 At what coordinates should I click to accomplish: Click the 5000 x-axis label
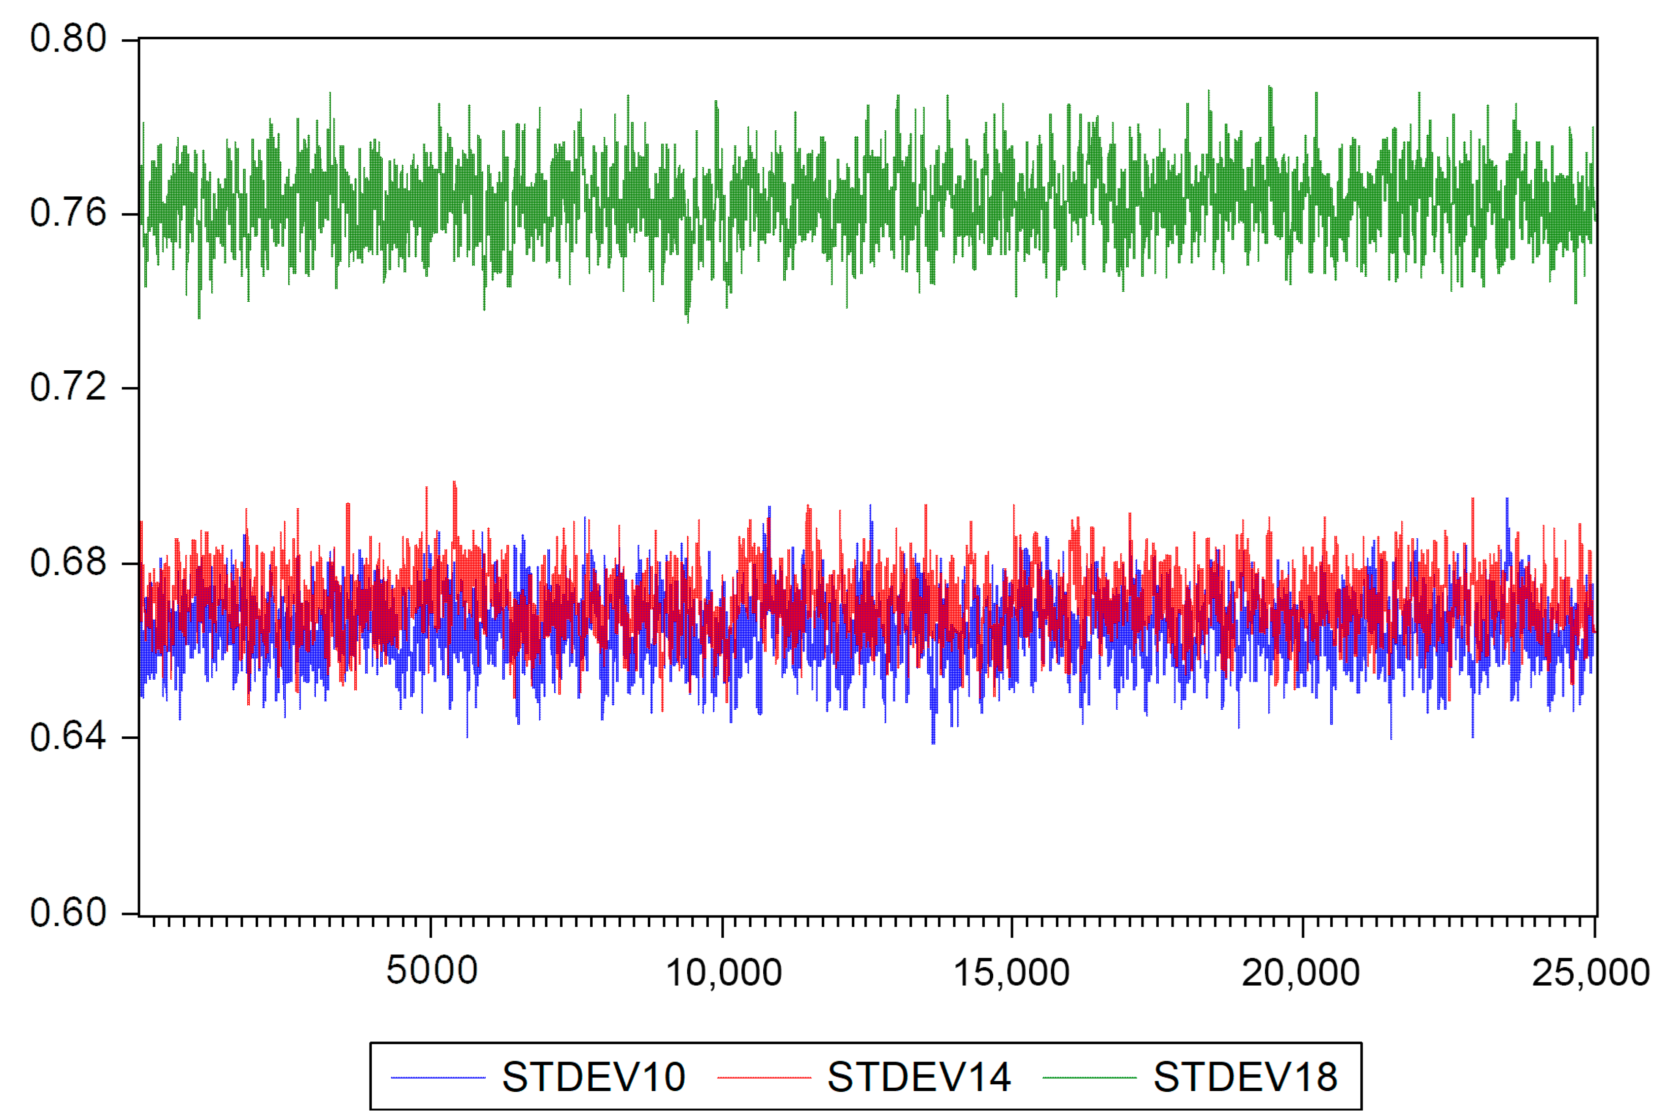click(431, 971)
